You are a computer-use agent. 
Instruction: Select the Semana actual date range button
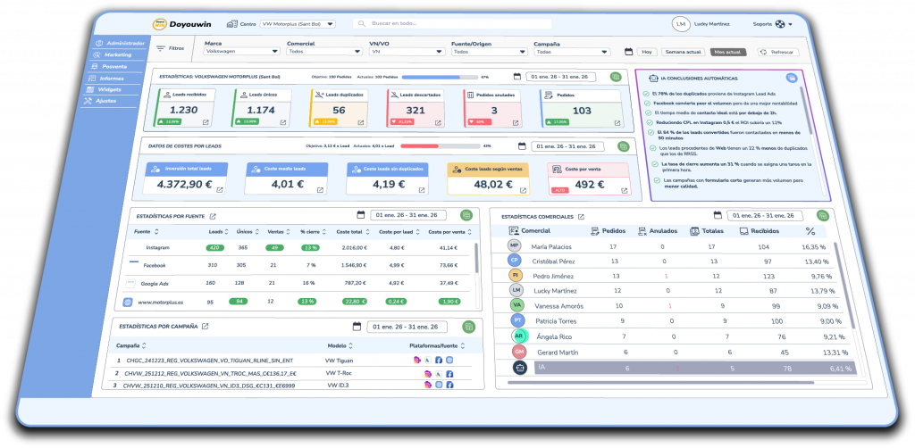[682, 52]
